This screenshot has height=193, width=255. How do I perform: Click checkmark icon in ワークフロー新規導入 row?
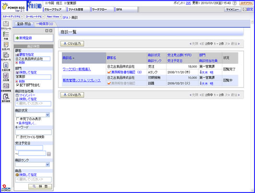click(109, 72)
